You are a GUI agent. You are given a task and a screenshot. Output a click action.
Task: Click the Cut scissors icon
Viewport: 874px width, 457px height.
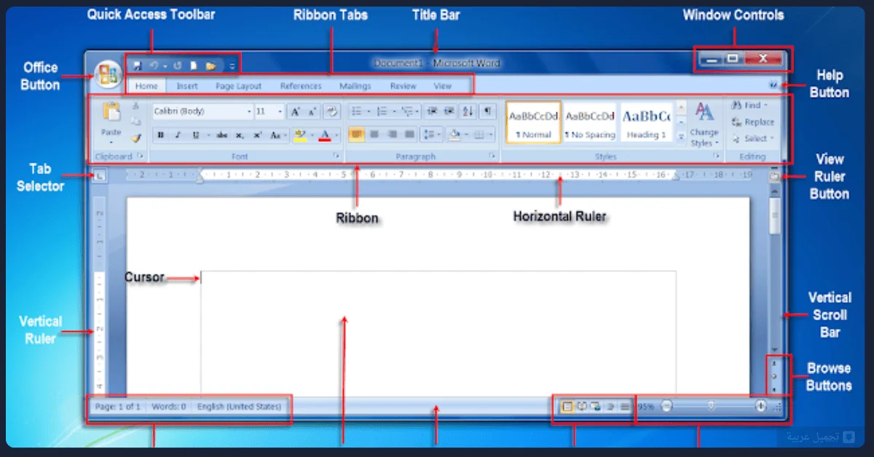tap(135, 106)
